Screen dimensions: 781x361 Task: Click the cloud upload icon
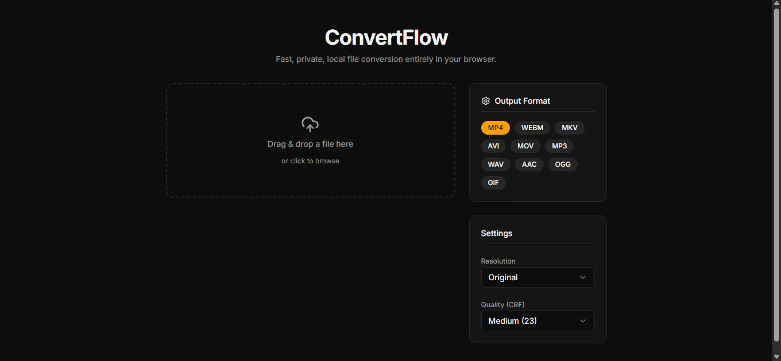tap(310, 124)
